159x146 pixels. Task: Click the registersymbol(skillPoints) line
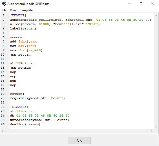tap(37, 98)
